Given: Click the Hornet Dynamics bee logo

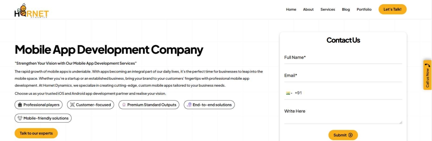Looking at the screenshot, I should point(31,11).
